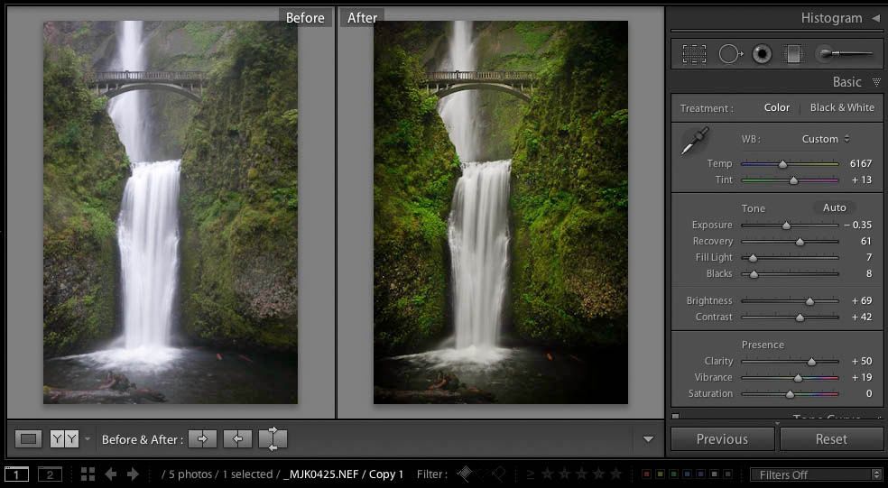Image resolution: width=888 pixels, height=488 pixels.
Task: Pick the White Balance eyedropper selector
Action: (694, 142)
